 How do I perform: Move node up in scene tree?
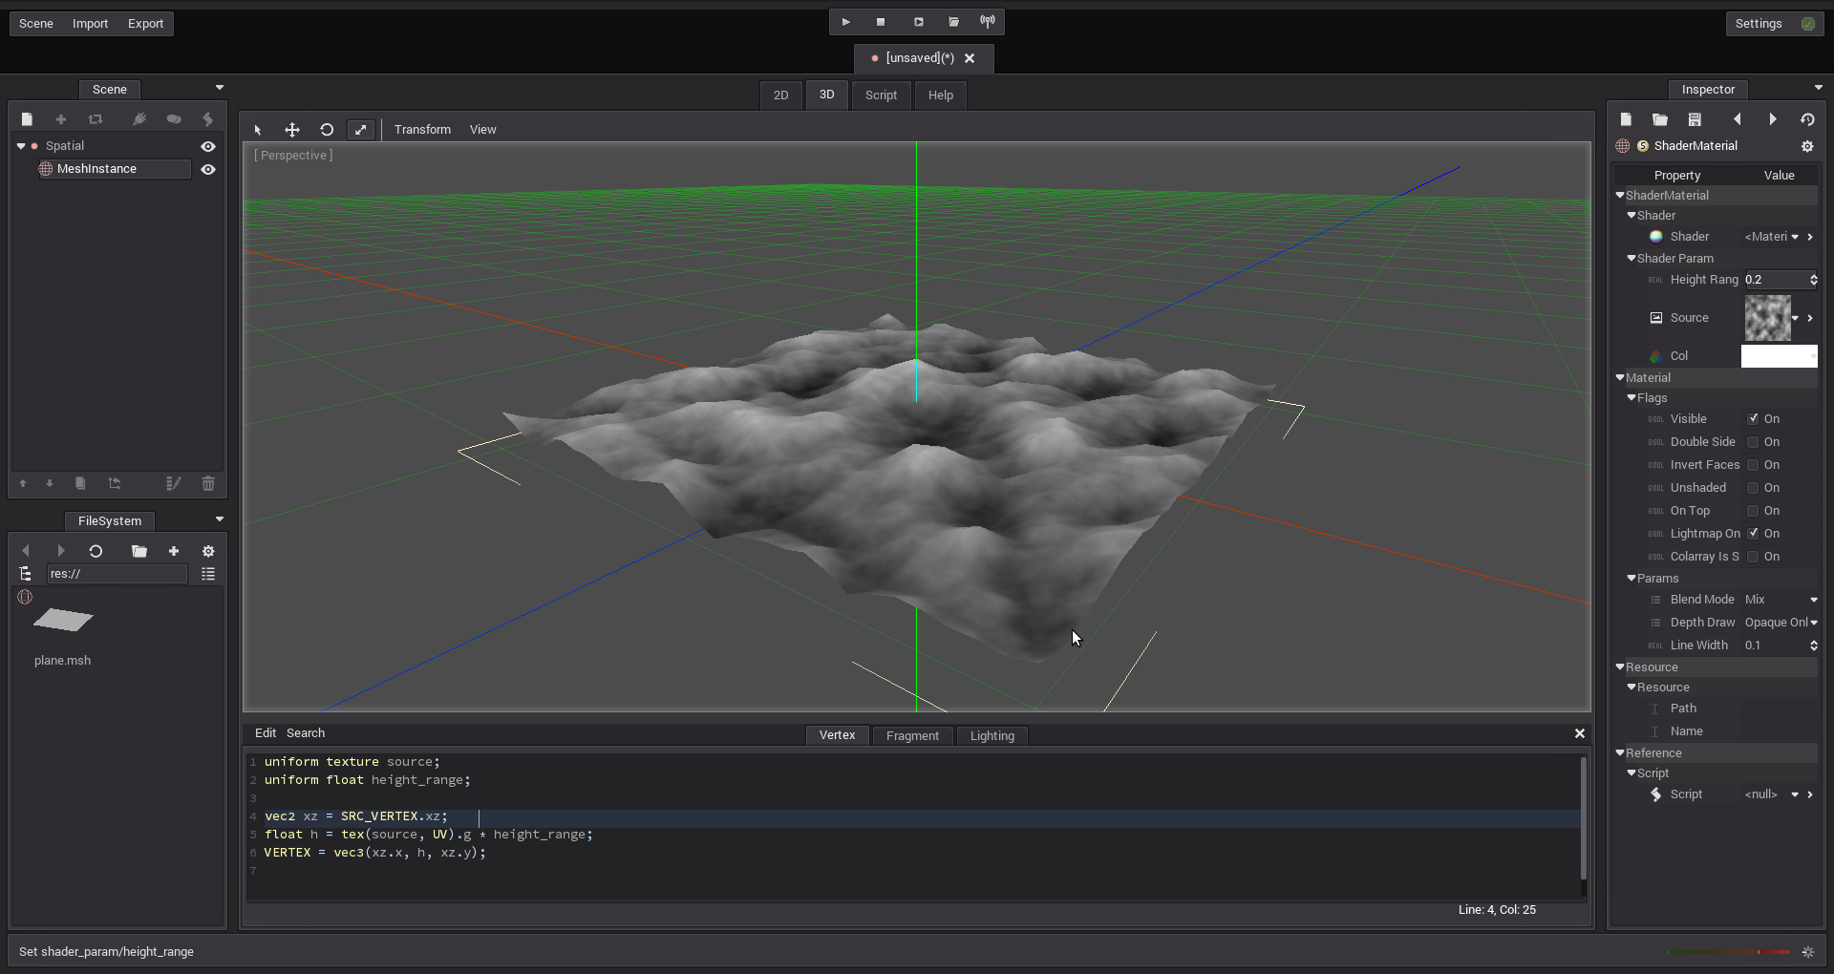click(x=23, y=484)
